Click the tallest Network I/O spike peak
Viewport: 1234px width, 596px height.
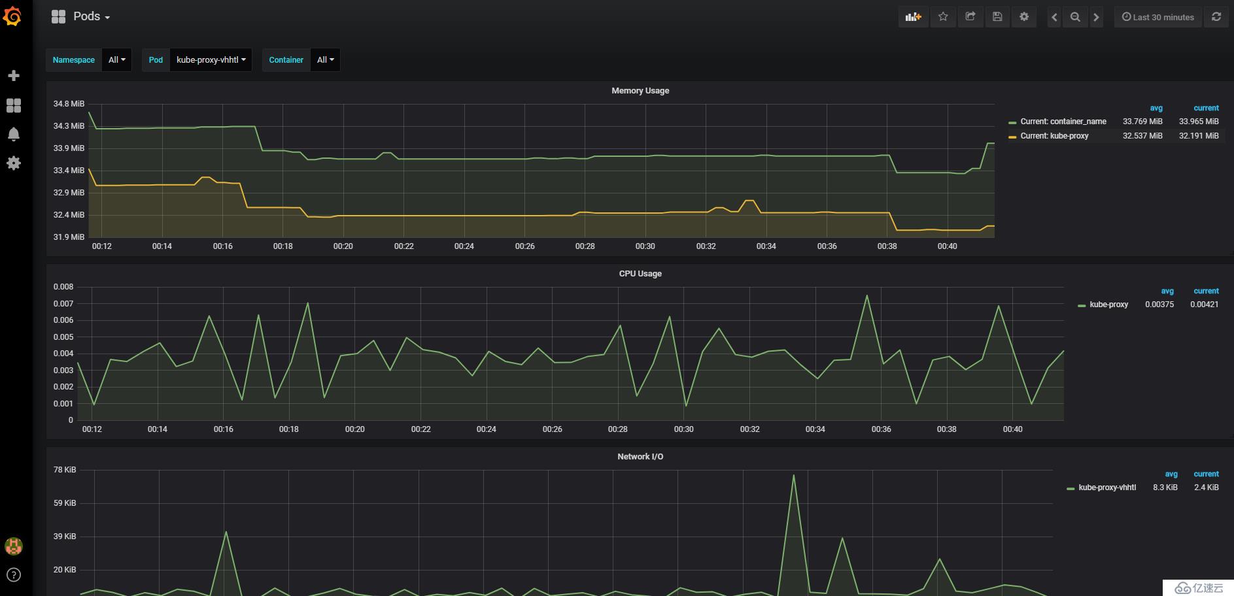point(793,476)
